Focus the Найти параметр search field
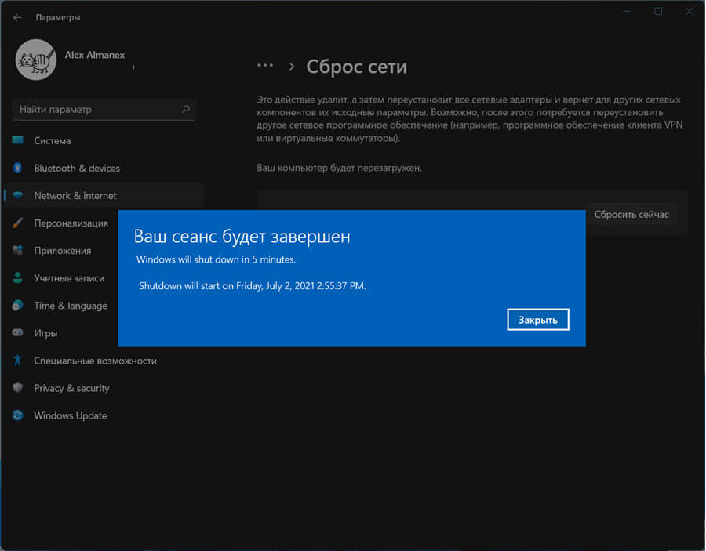The image size is (706, 551). [104, 109]
